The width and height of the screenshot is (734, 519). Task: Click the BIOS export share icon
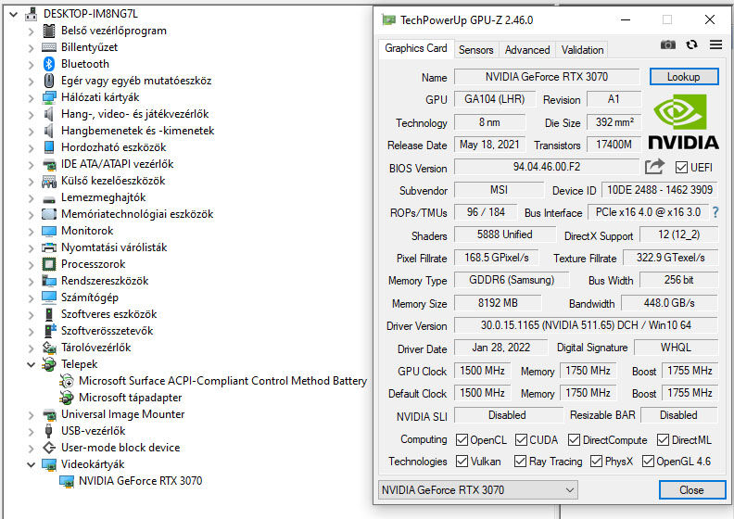point(654,167)
